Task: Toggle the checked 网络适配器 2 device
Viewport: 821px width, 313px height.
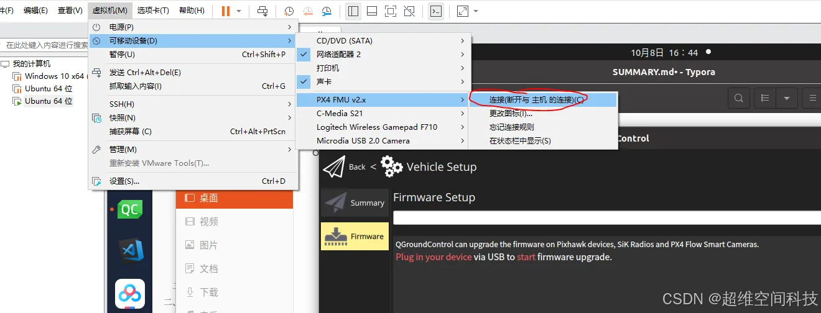Action: (x=383, y=55)
